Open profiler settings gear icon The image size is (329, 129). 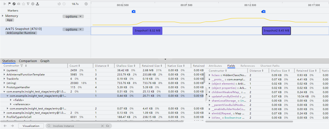(33, 4)
